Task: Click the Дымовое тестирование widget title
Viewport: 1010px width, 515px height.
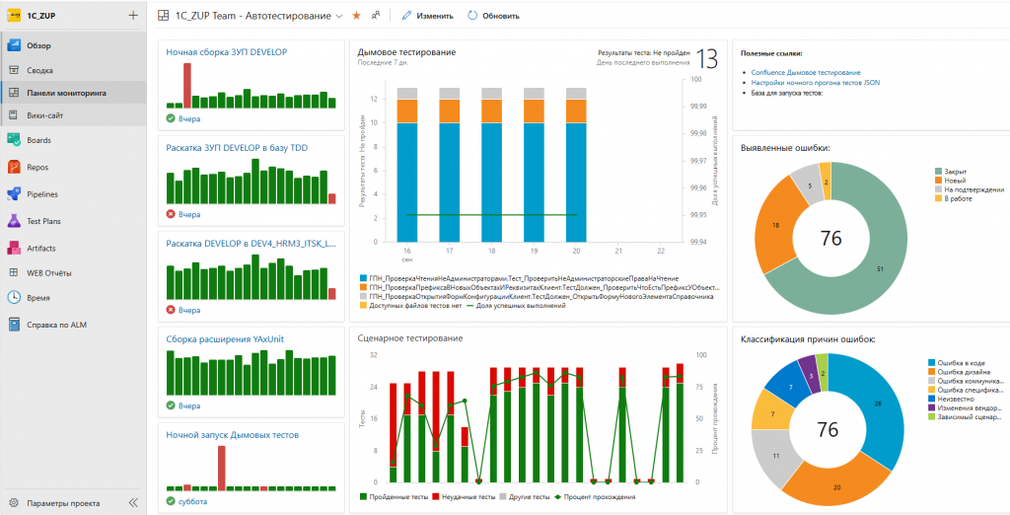Action: tap(406, 52)
